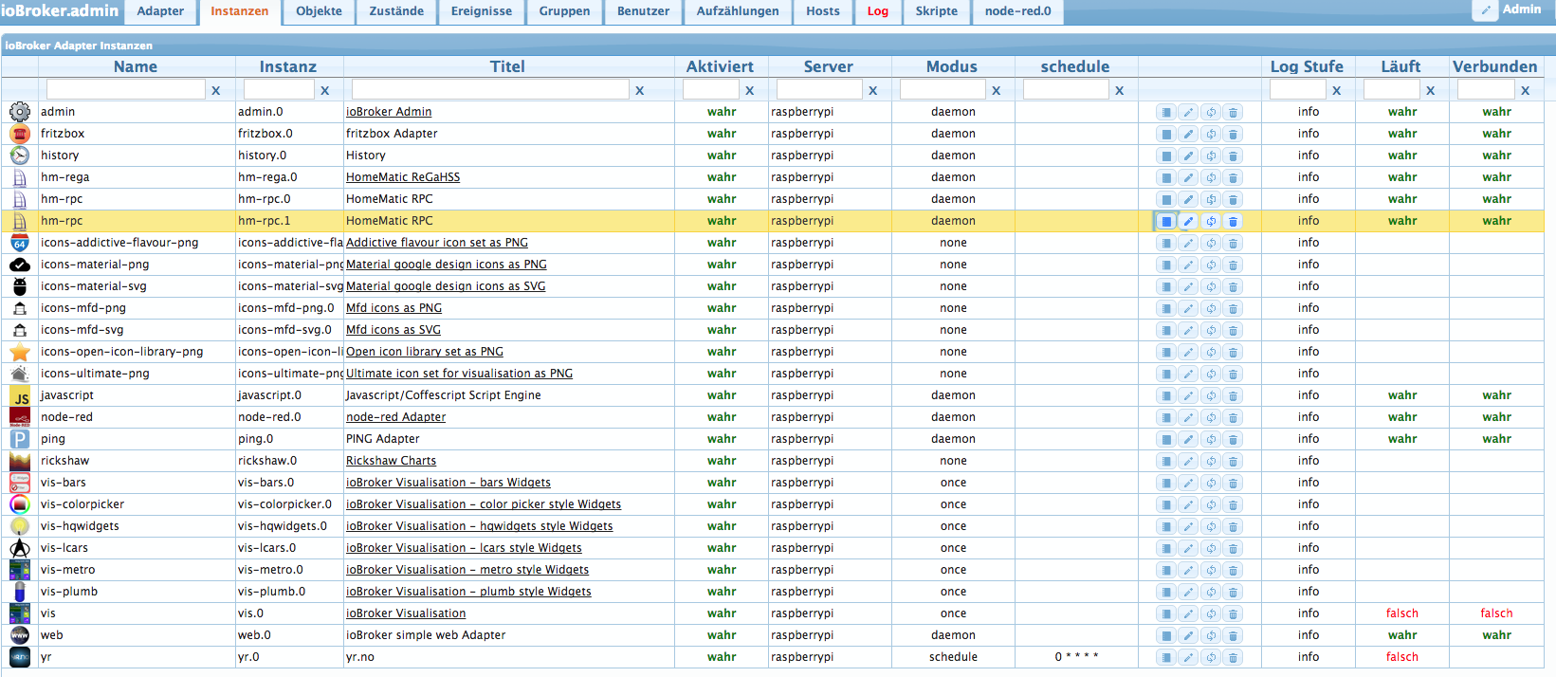Open the config icon for node-red
Screen dimensions: 1556x677
1166,417
